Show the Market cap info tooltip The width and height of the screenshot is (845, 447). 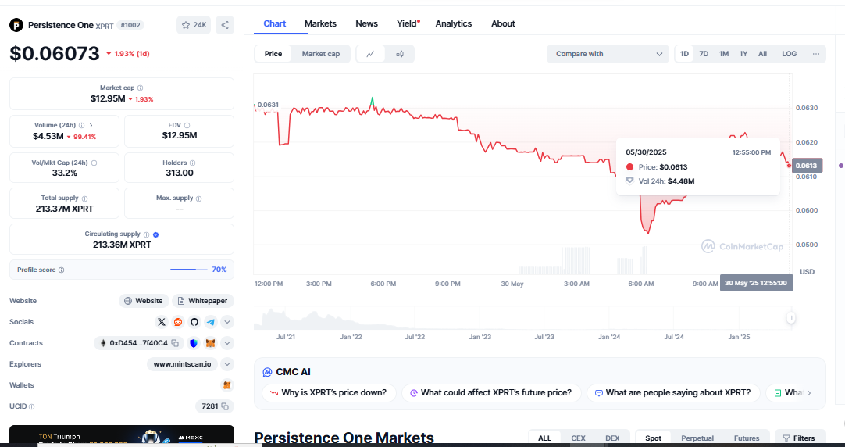click(x=140, y=88)
